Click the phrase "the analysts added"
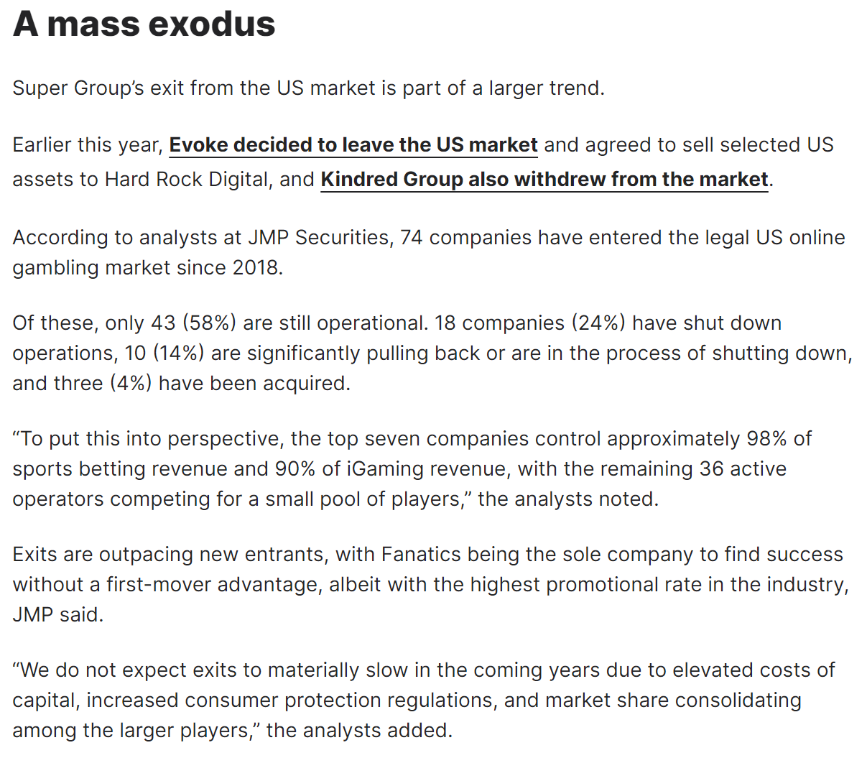The height and width of the screenshot is (758, 867). pyautogui.click(x=359, y=731)
